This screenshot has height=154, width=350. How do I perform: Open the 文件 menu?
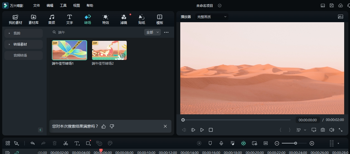click(37, 6)
